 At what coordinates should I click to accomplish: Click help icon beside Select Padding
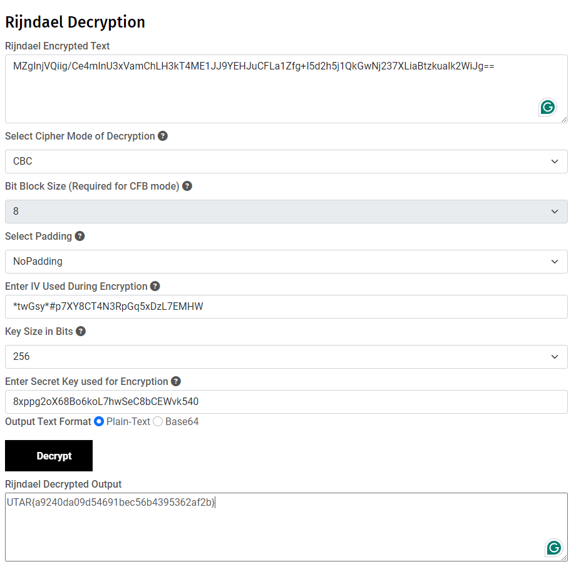pyautogui.click(x=80, y=236)
